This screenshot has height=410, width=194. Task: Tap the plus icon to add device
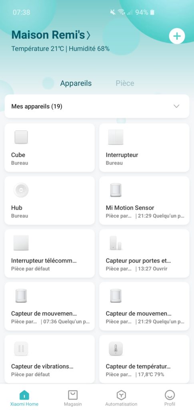177,36
